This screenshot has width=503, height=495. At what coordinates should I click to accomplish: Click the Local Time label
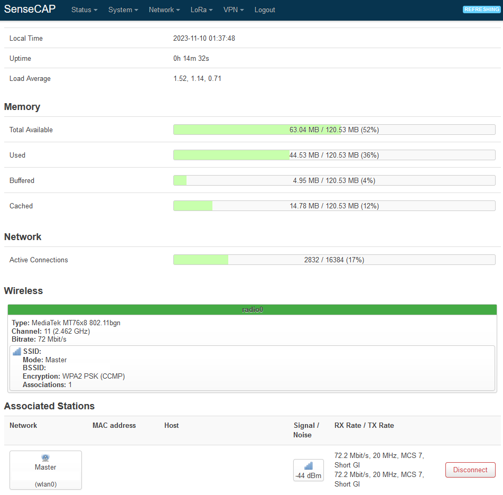tap(26, 38)
